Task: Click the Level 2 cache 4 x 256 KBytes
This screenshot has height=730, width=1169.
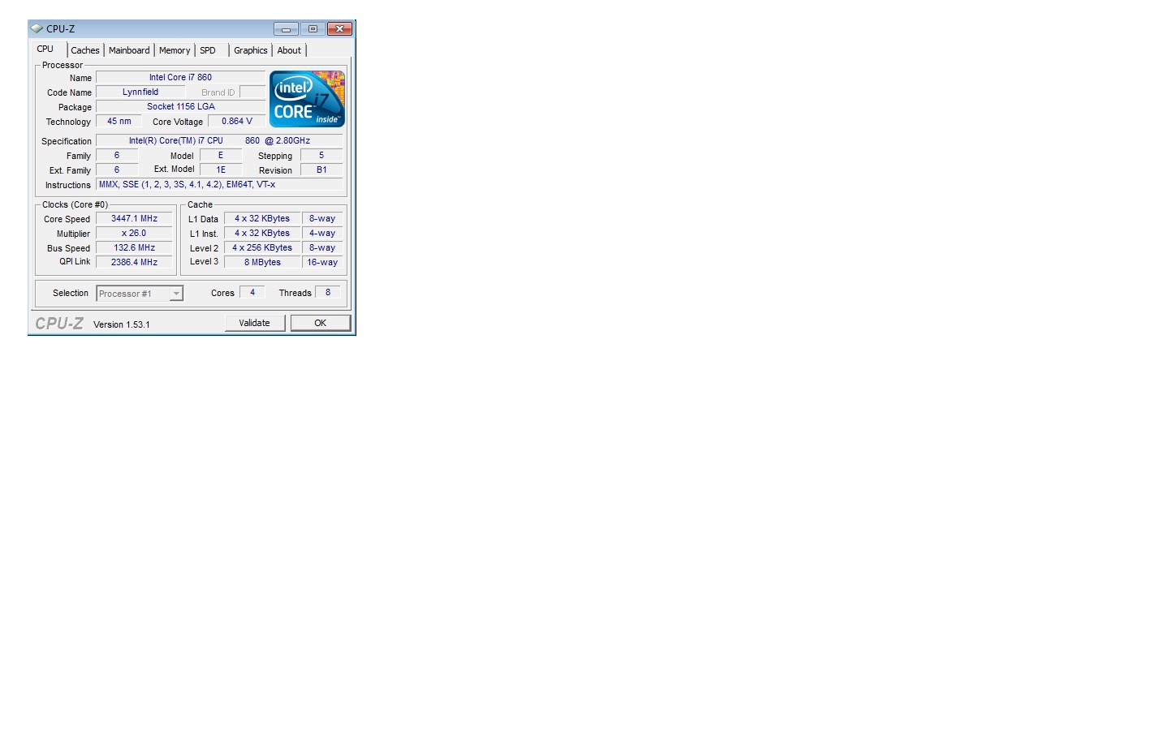Action: tap(262, 248)
